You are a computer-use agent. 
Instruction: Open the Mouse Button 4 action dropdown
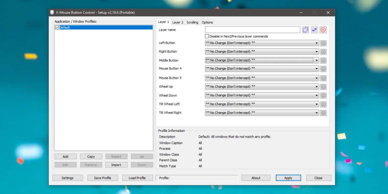pyautogui.click(x=262, y=69)
